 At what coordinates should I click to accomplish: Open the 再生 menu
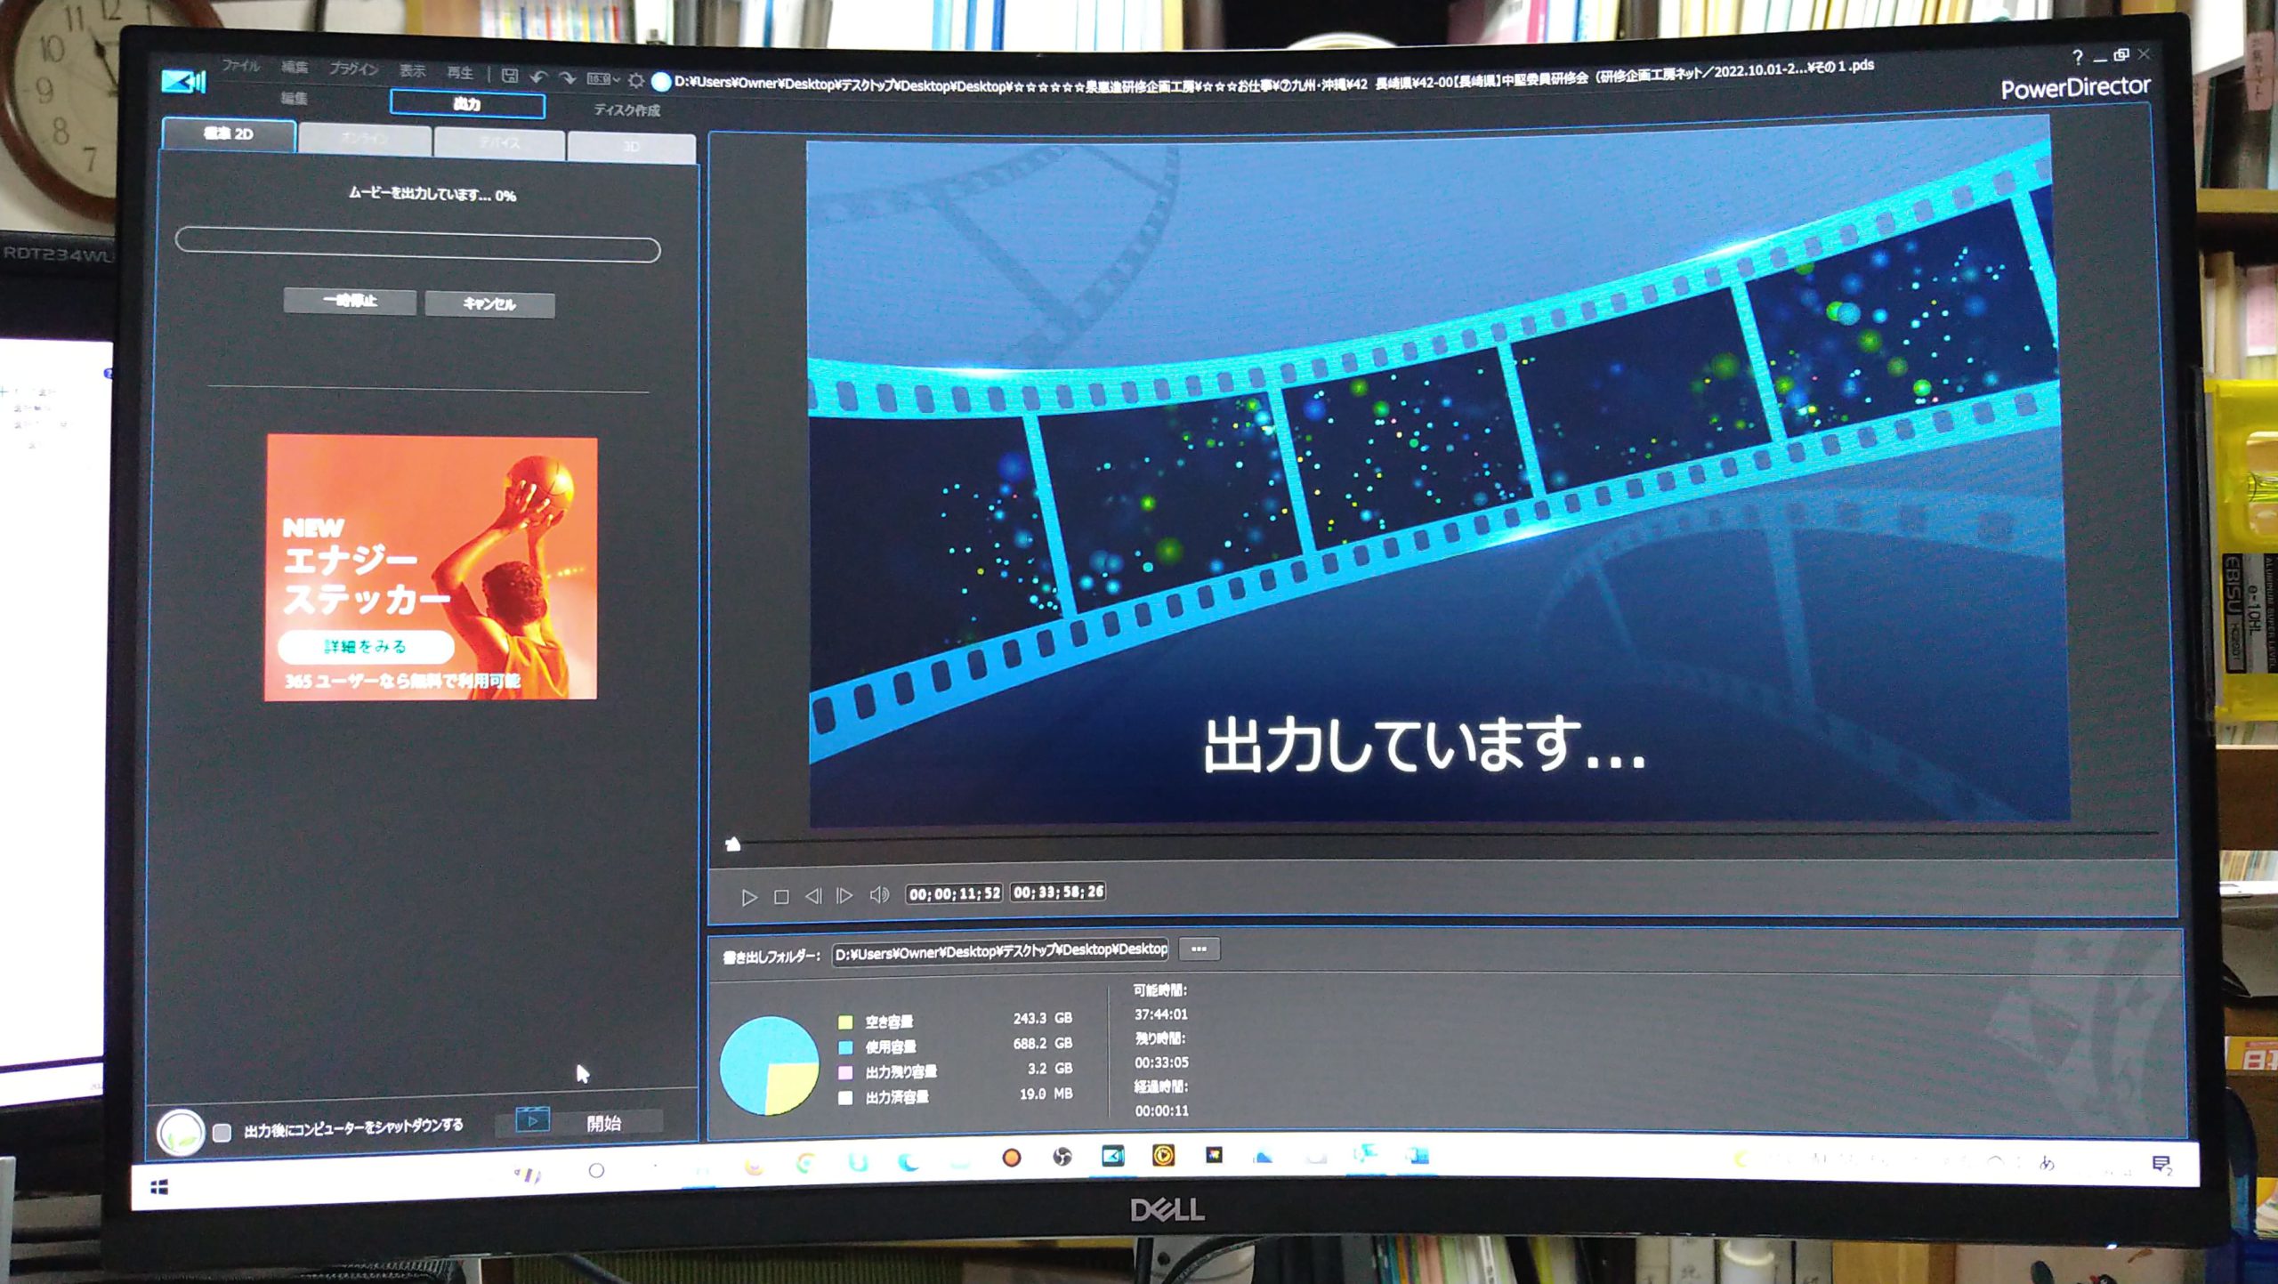tap(460, 73)
